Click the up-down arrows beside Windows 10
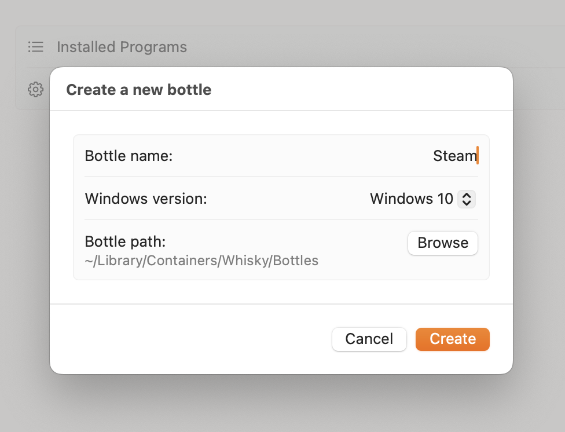Viewport: 565px width, 432px height. [467, 199]
